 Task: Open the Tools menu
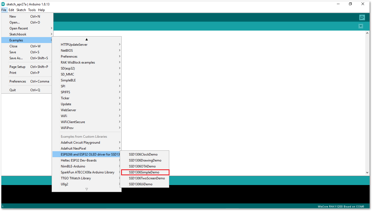(32, 10)
